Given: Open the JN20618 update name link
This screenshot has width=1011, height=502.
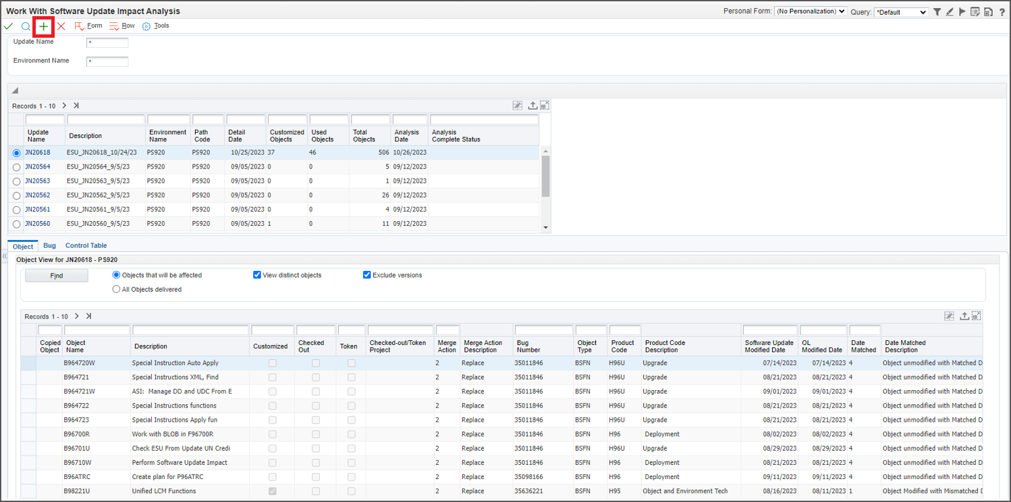Looking at the screenshot, I should coord(38,153).
